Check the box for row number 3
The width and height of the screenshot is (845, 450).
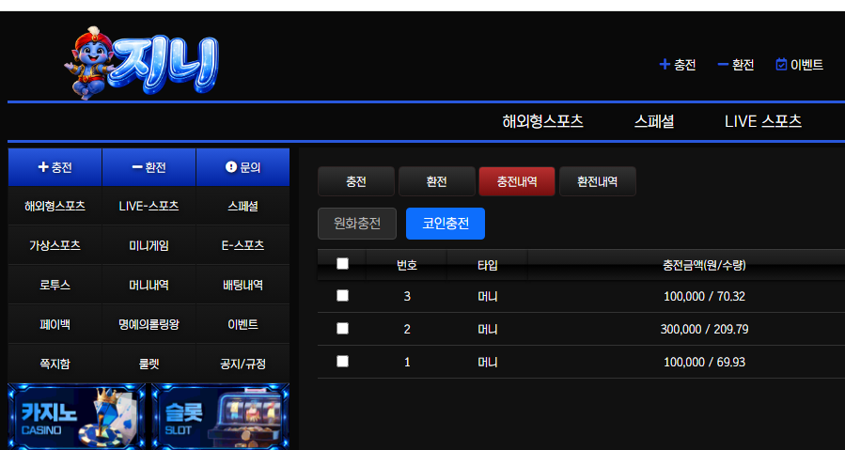342,295
